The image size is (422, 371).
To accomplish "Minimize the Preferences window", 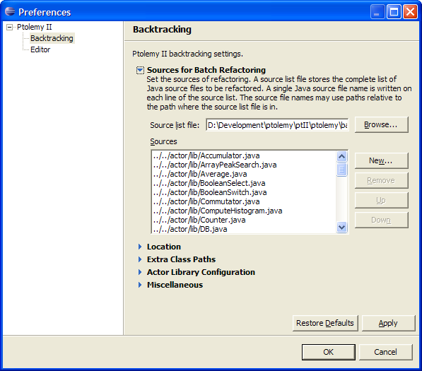I will point(377,12).
